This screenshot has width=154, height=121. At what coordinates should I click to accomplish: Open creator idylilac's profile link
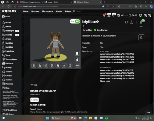point(89,30)
